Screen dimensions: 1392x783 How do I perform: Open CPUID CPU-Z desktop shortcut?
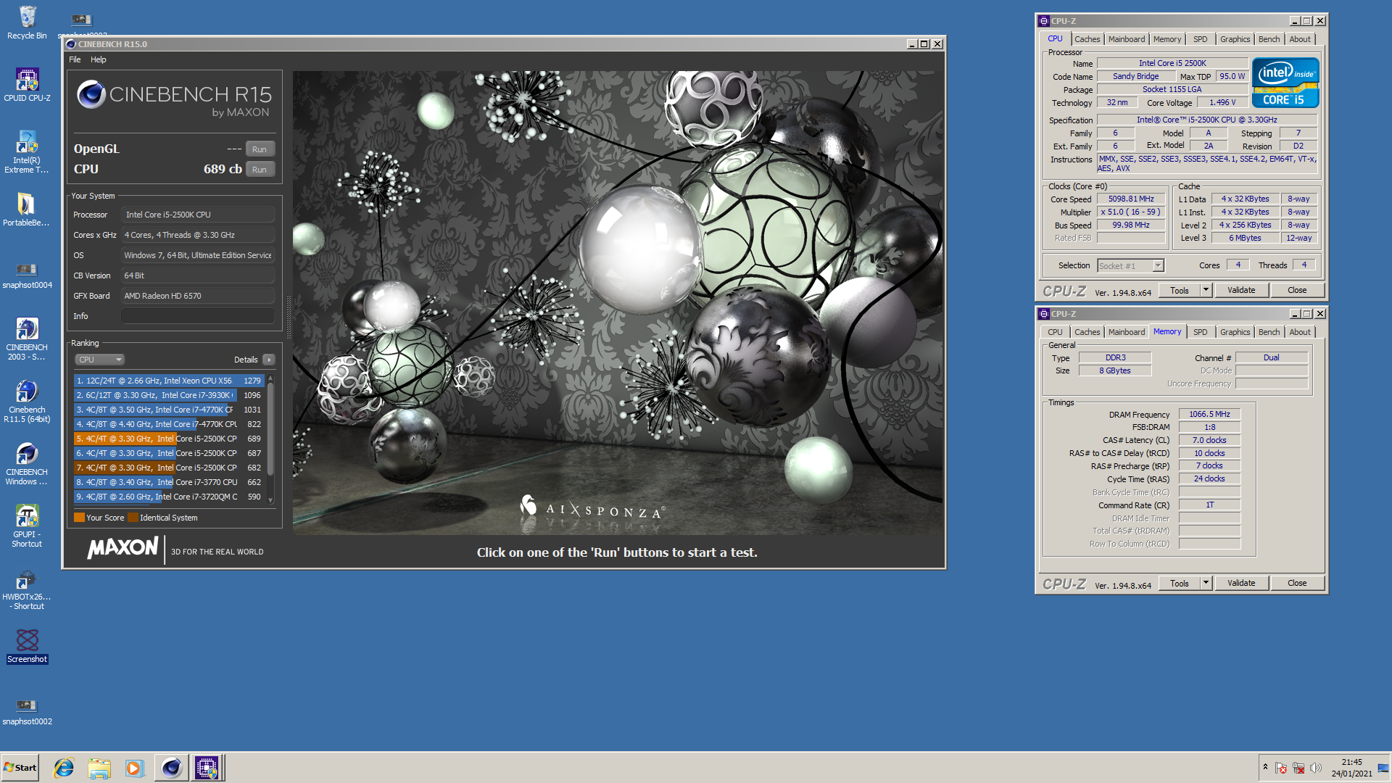pyautogui.click(x=27, y=85)
